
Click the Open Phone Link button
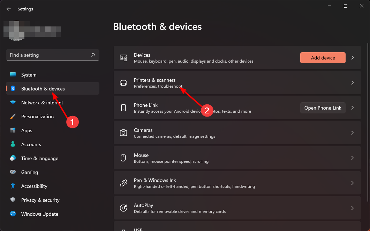(323, 107)
